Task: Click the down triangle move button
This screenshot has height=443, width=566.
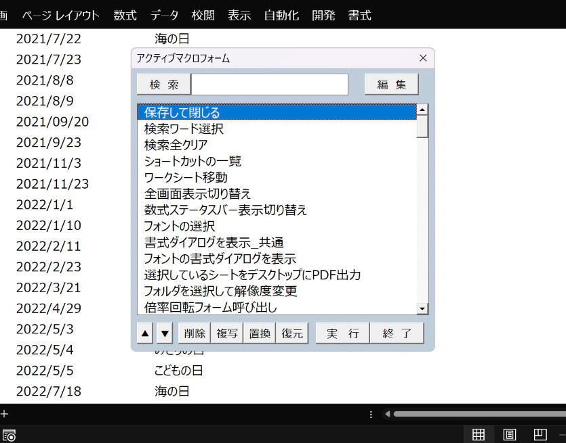Action: [165, 333]
